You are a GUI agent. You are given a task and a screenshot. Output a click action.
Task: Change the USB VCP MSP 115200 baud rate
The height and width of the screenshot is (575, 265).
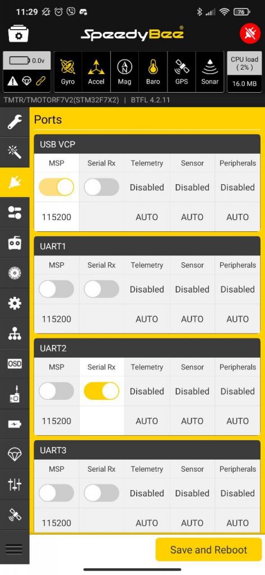click(57, 217)
